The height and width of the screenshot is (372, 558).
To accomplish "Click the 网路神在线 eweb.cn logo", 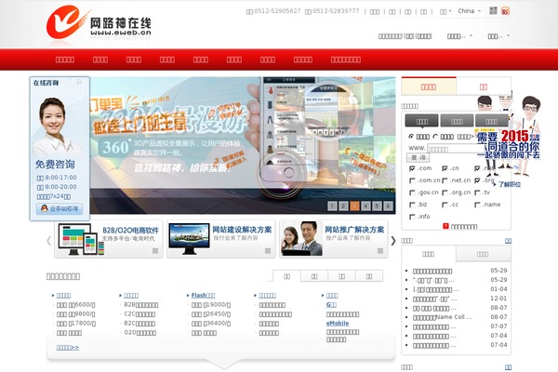I will click(99, 23).
